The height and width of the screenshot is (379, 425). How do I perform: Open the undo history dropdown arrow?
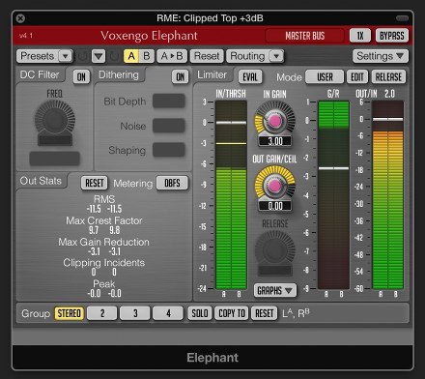[x=99, y=56]
